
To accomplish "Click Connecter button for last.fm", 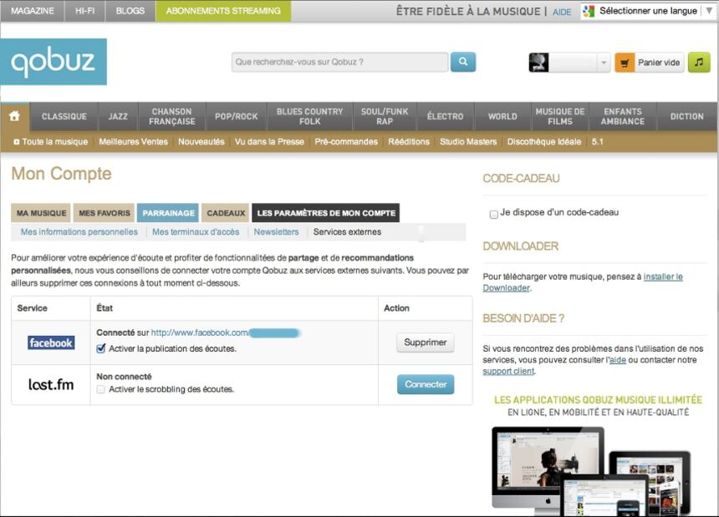I will pos(426,385).
